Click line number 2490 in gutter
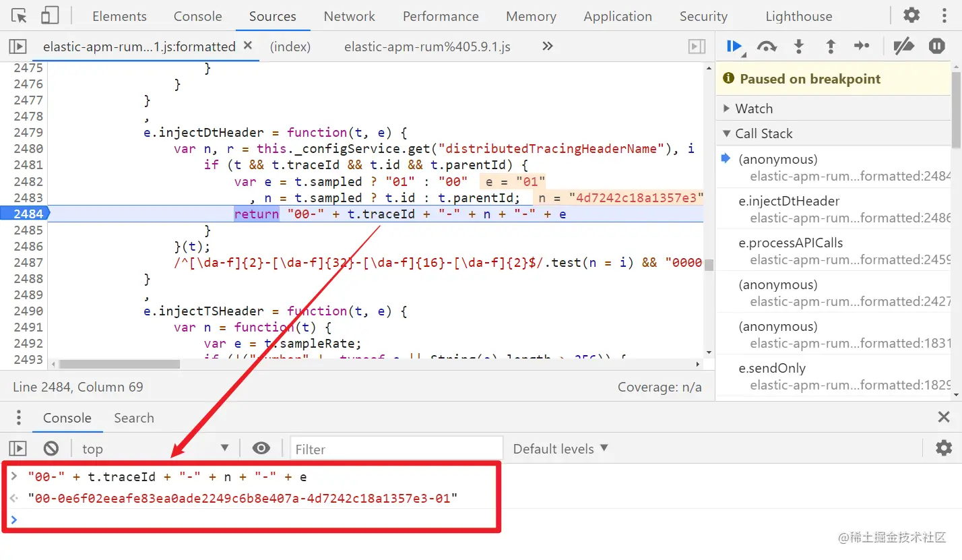The height and width of the screenshot is (560, 962). point(28,311)
